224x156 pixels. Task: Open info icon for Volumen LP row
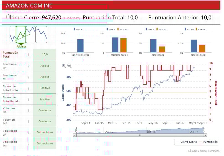pos(29,110)
